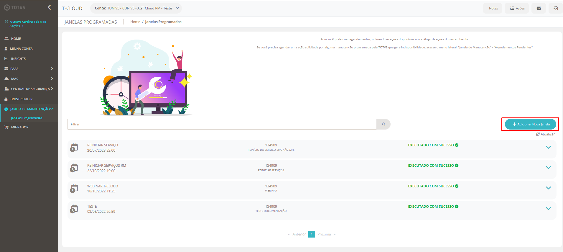This screenshot has width=563, height=252.
Task: Open the support headset icon
Action: coord(556,8)
